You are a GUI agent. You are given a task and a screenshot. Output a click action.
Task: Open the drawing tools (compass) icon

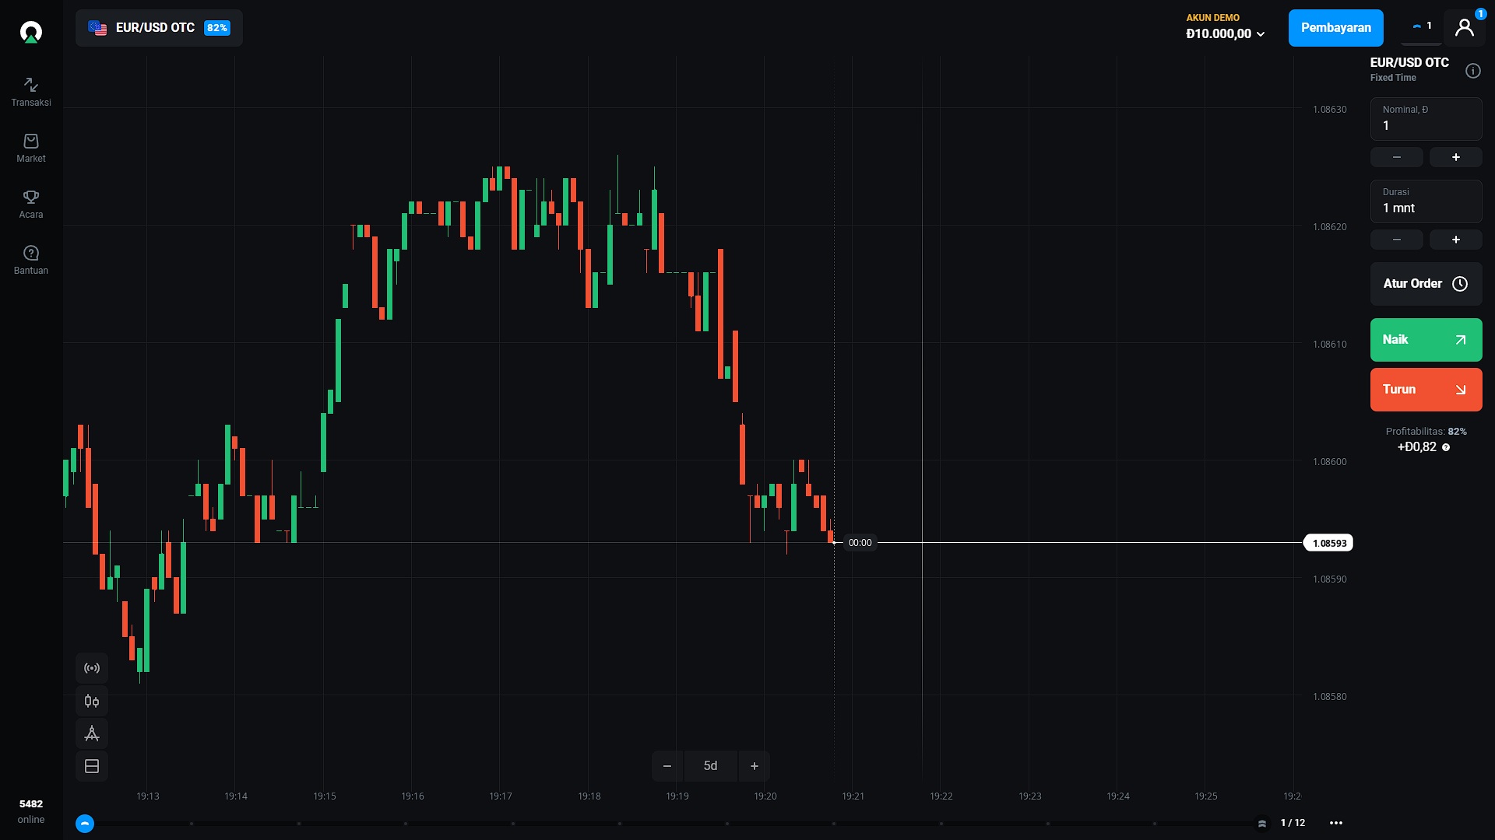[x=91, y=733]
